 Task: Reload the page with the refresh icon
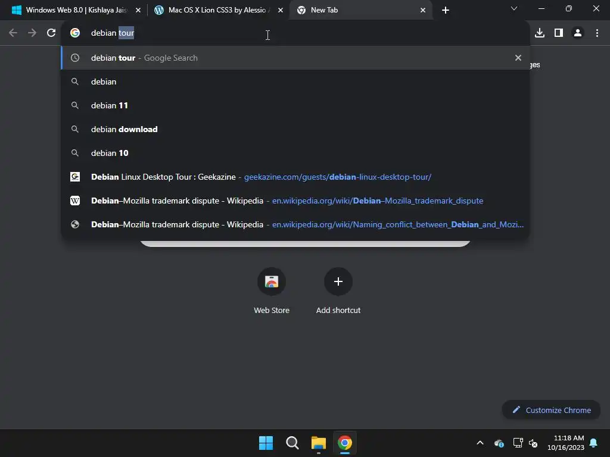(x=51, y=33)
